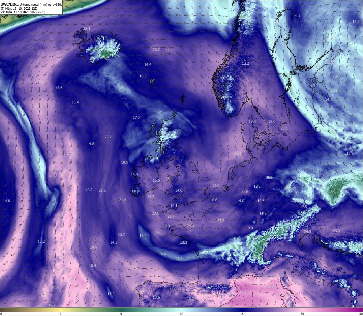The height and width of the screenshot is (316, 363).
Task: Select the 15.2 value over Spain
Action: 190,298
